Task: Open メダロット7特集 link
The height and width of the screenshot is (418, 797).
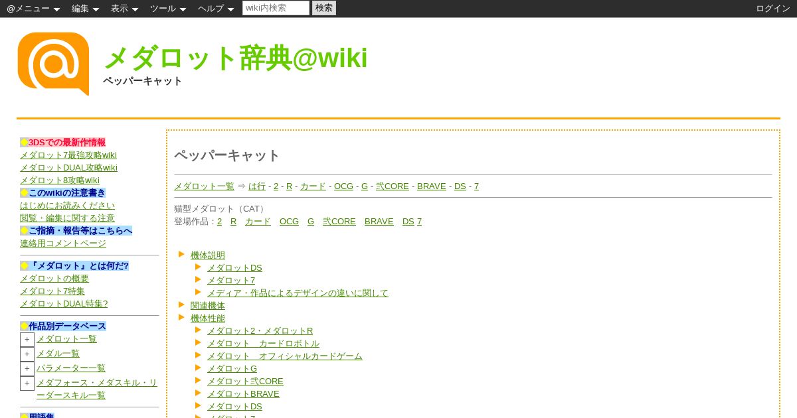Action: (x=52, y=291)
